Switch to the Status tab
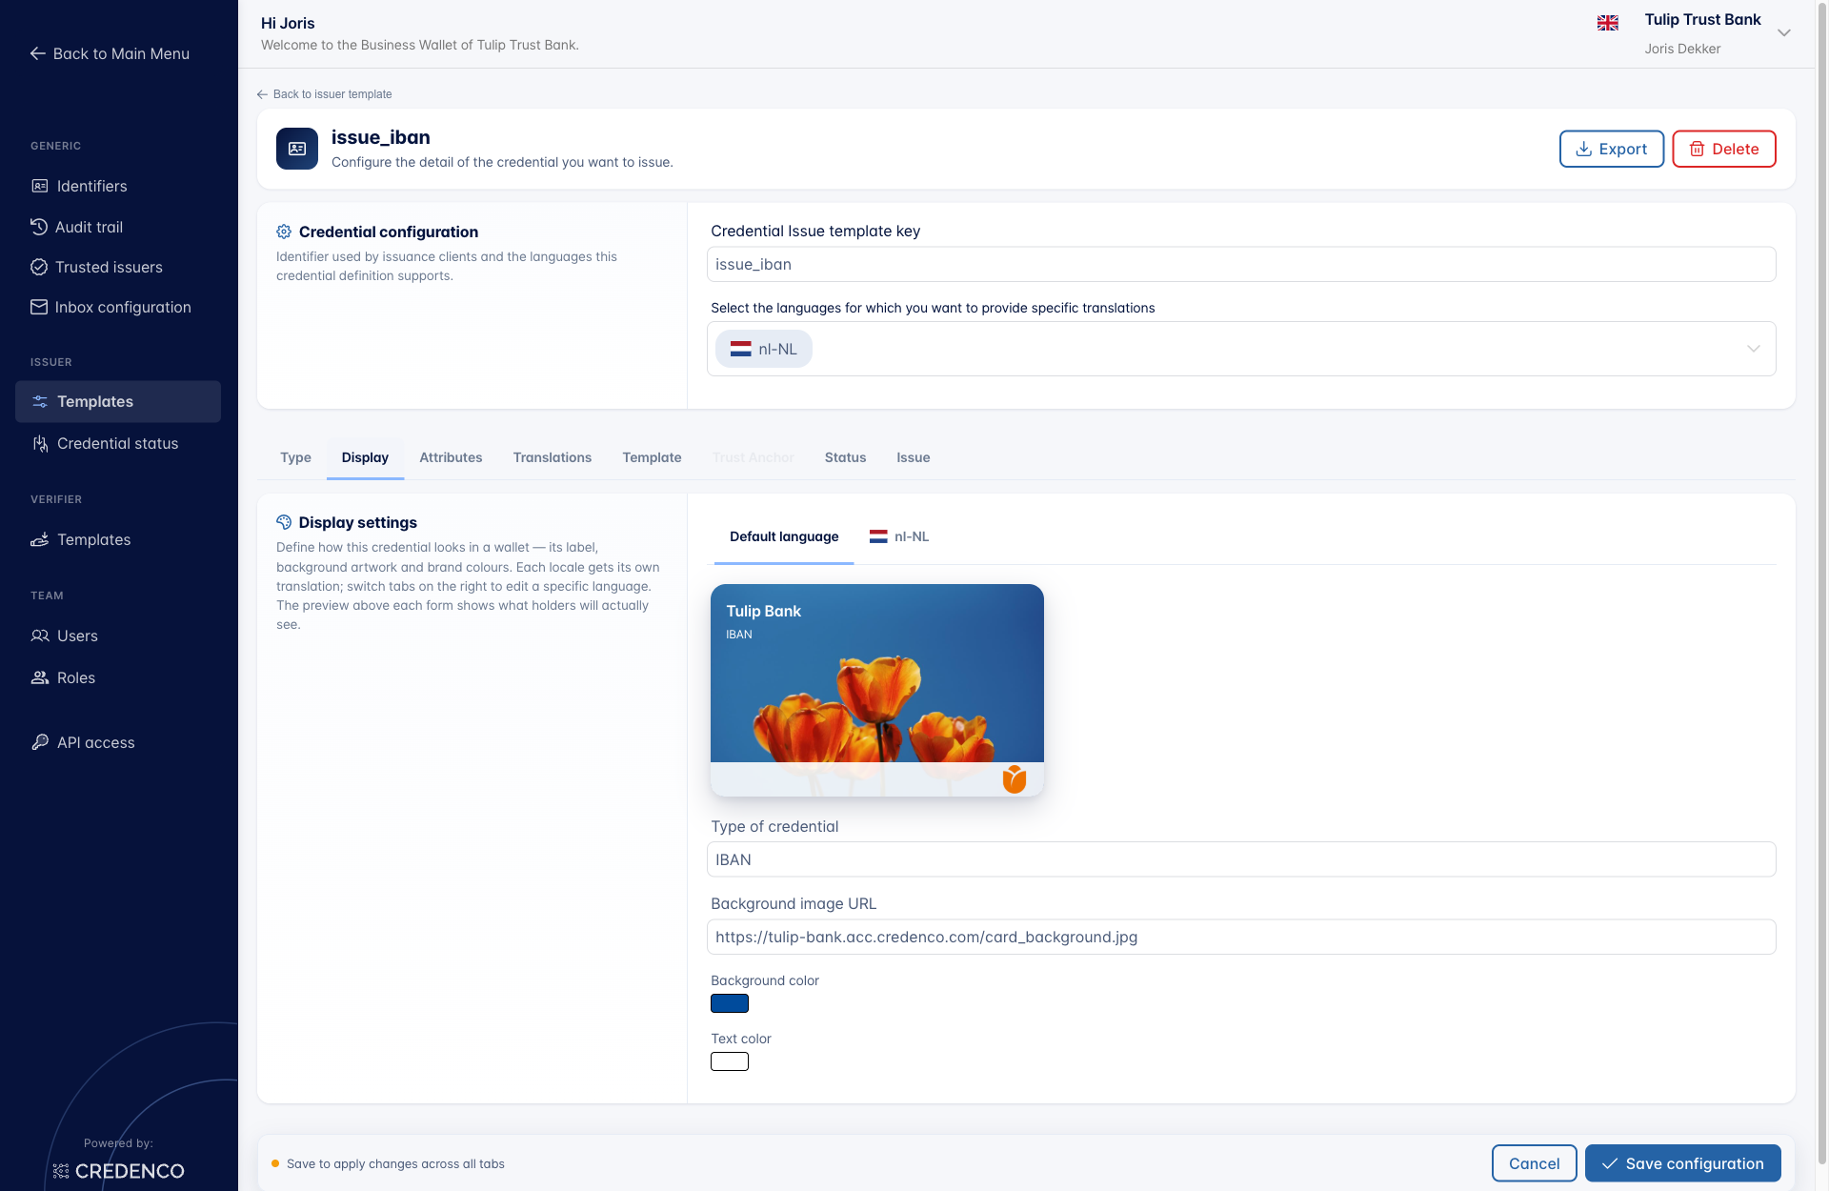 pyautogui.click(x=845, y=457)
